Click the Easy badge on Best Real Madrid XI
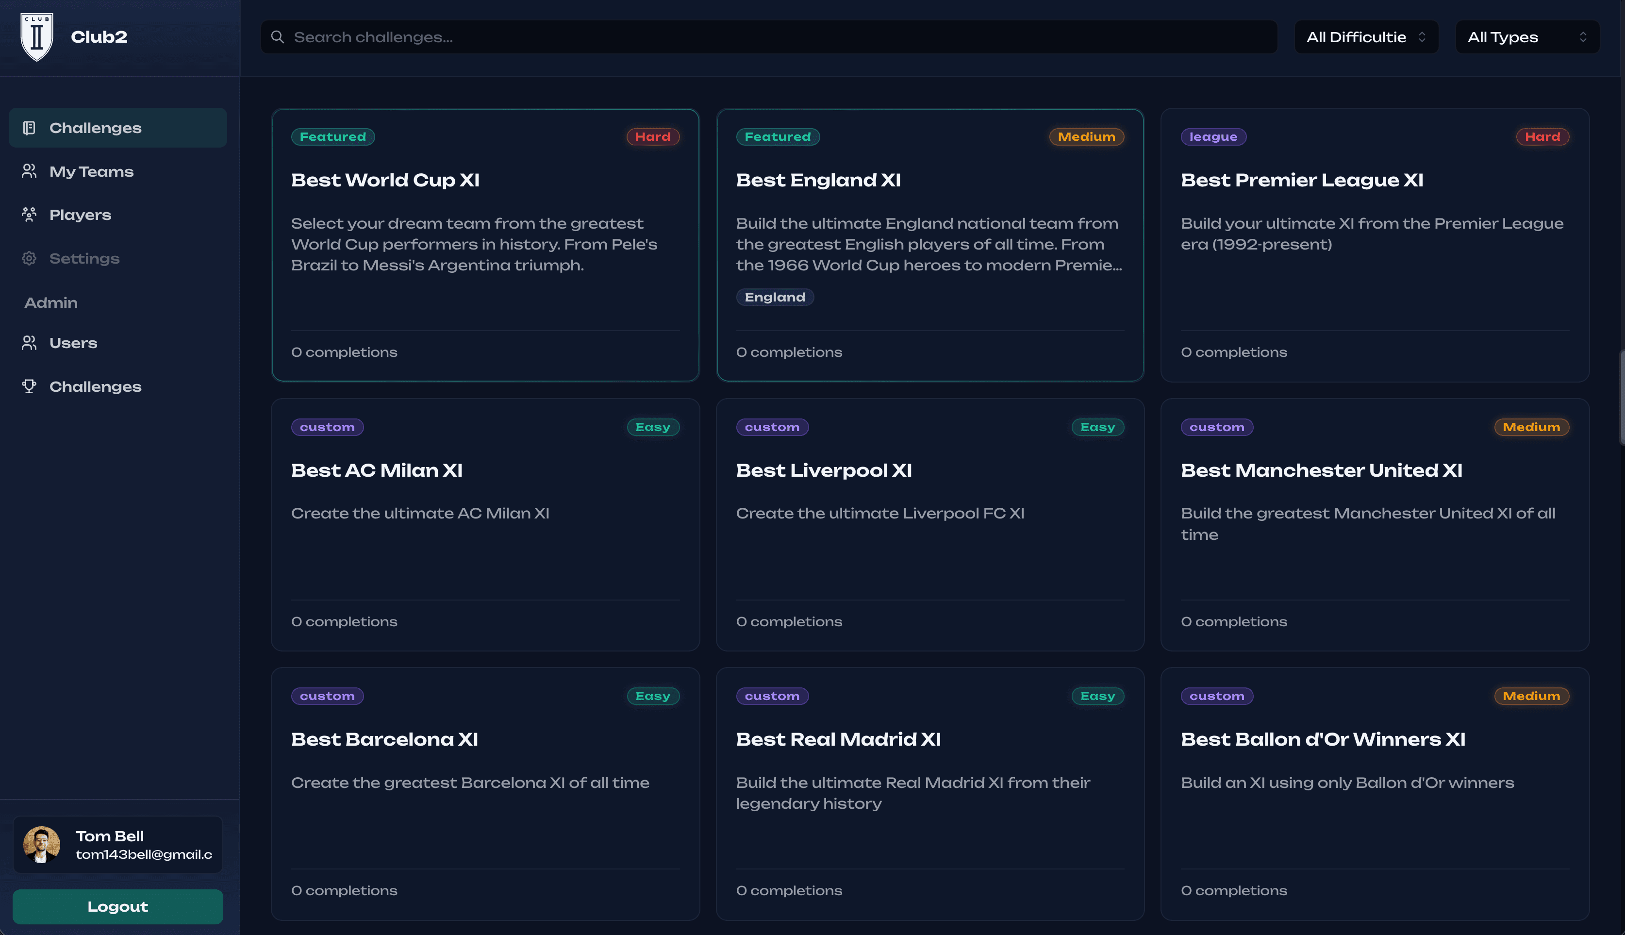Viewport: 1625px width, 935px height. click(x=1098, y=696)
